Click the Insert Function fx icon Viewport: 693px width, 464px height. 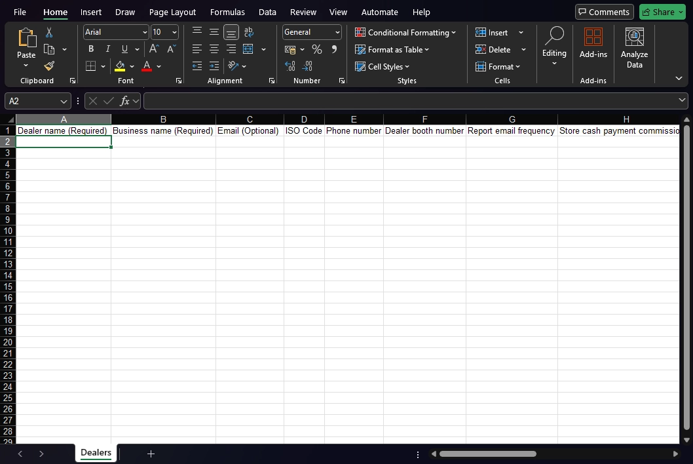[124, 102]
